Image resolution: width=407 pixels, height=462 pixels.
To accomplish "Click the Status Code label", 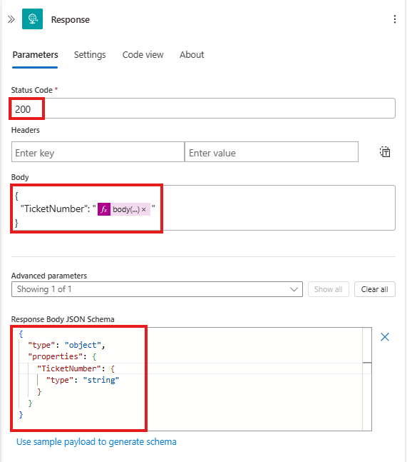I will [x=32, y=90].
